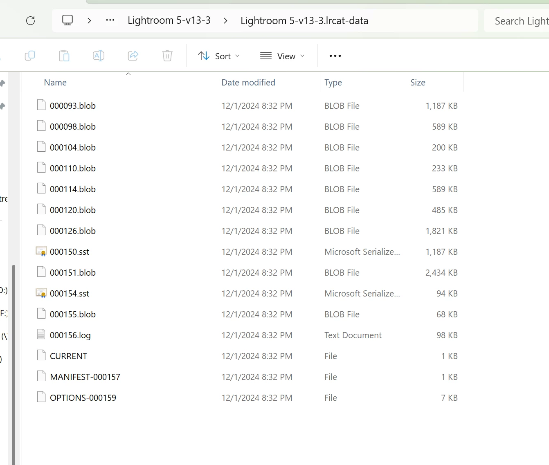Click the file name 000126.blob
Viewport: 549px width, 465px height.
tap(73, 231)
